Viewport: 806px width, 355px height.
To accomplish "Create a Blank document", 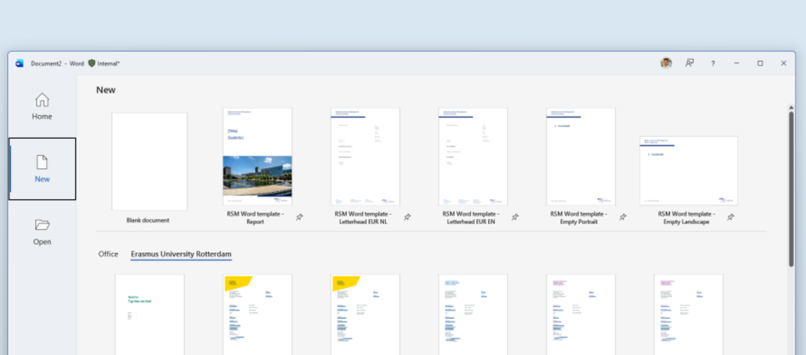I will pyautogui.click(x=149, y=162).
